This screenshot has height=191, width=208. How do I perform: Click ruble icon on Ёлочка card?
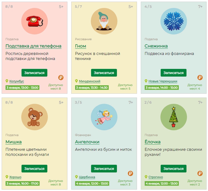coord(200,173)
